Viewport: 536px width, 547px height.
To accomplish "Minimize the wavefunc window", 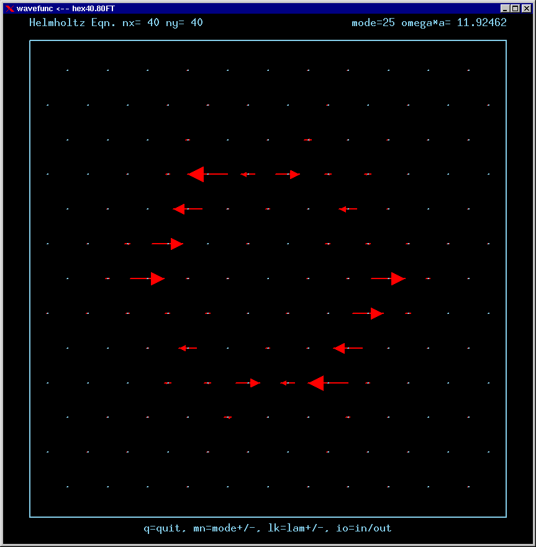I will tap(504, 8).
